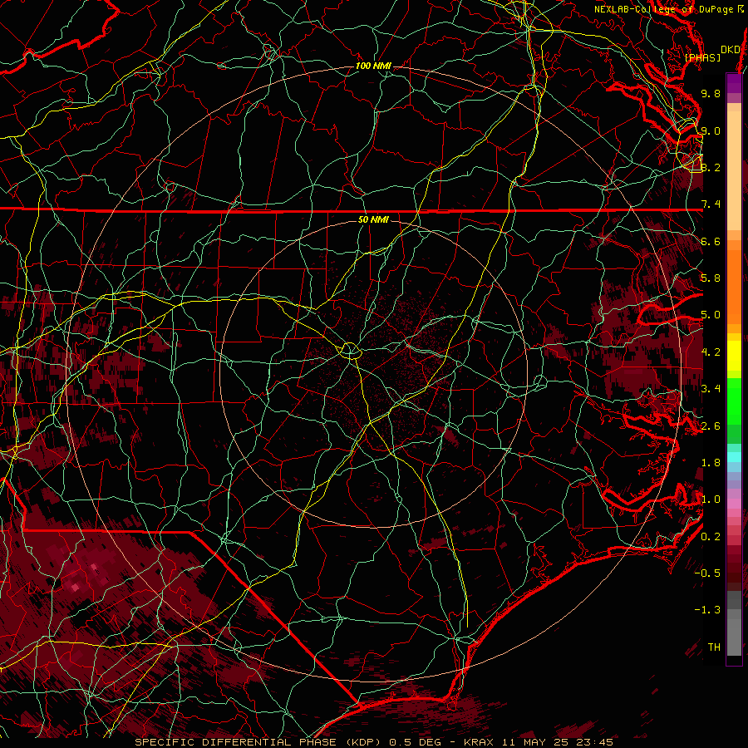The image size is (748, 748).
Task: Click the -1.3 value on the color scale
Action: pyautogui.click(x=707, y=610)
